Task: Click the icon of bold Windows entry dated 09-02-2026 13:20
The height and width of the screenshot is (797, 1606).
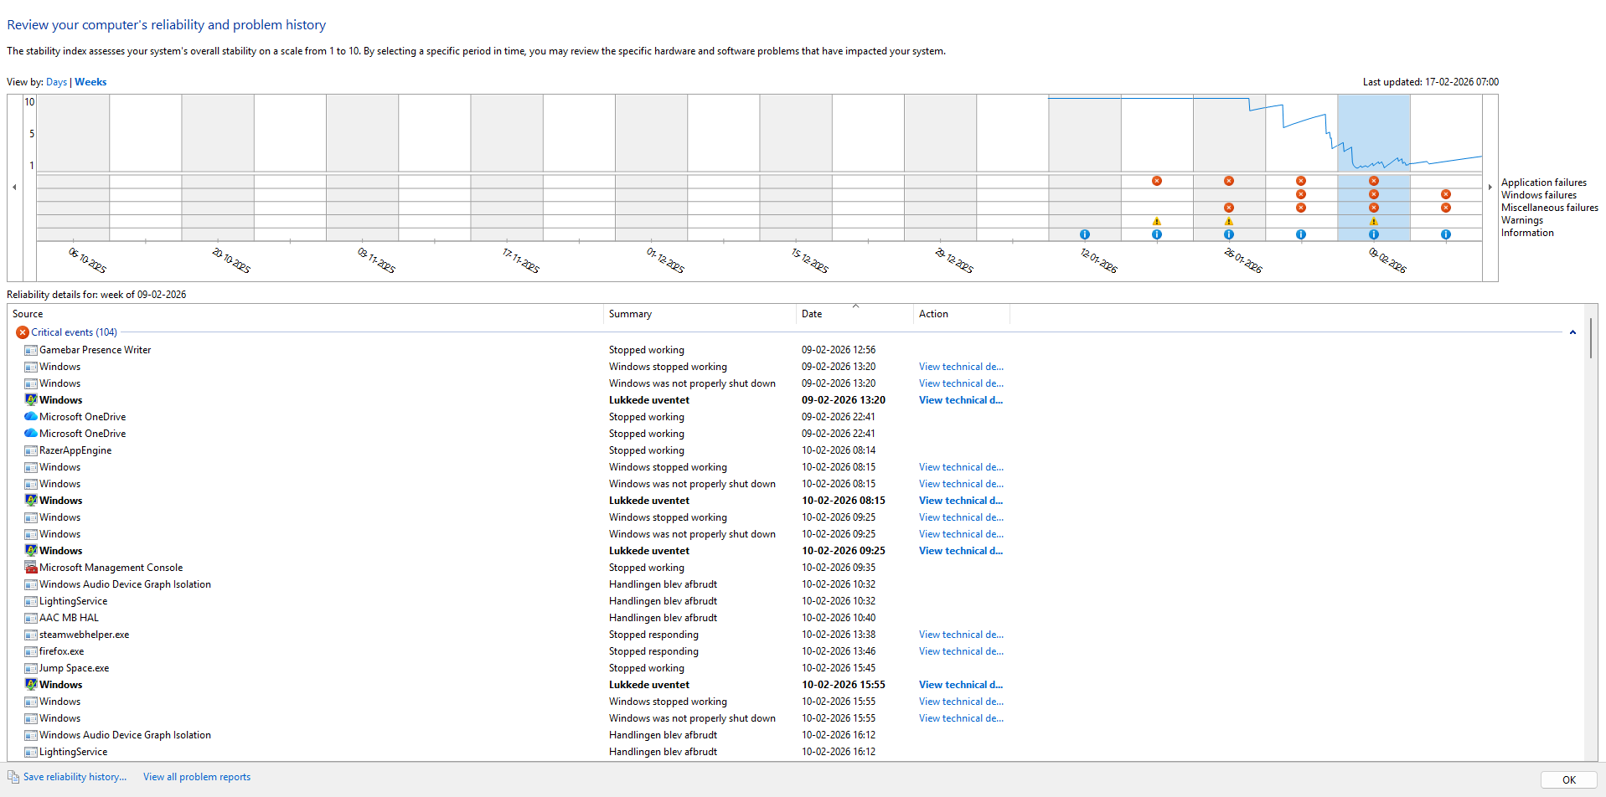Action: 31,400
